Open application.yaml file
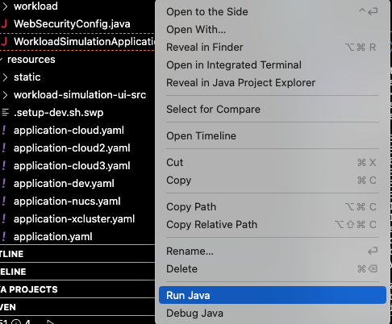The height and width of the screenshot is (324, 392). 53,237
